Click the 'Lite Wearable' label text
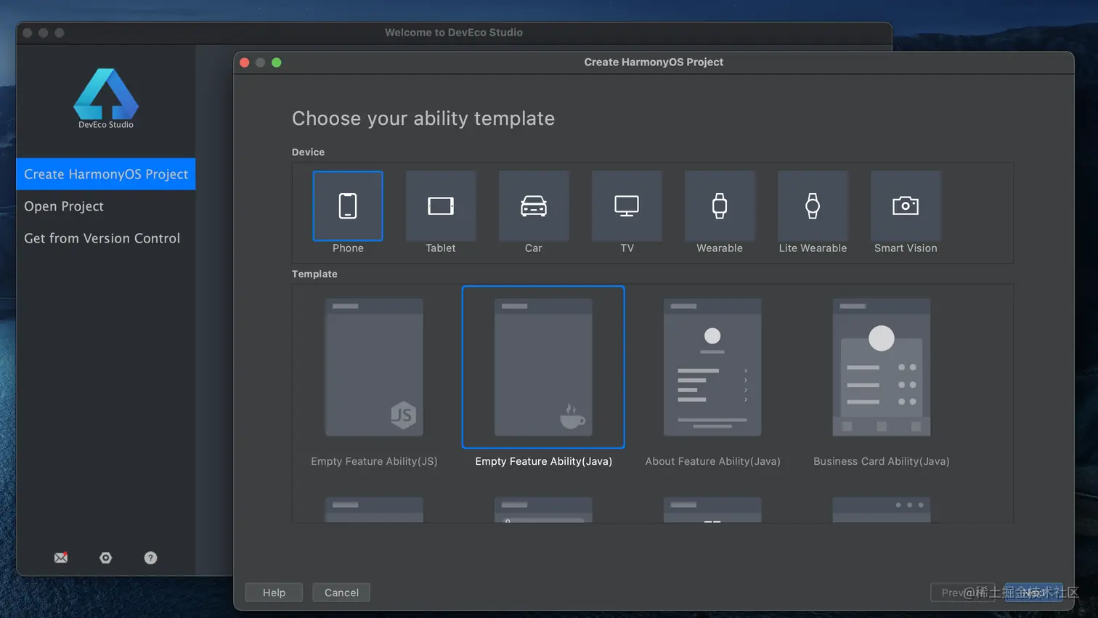 pyautogui.click(x=813, y=248)
